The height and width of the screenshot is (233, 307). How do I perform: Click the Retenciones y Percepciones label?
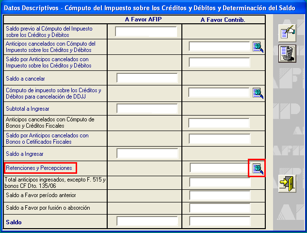point(39,168)
